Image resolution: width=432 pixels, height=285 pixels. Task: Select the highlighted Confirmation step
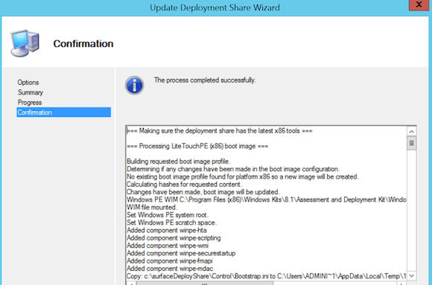point(63,112)
